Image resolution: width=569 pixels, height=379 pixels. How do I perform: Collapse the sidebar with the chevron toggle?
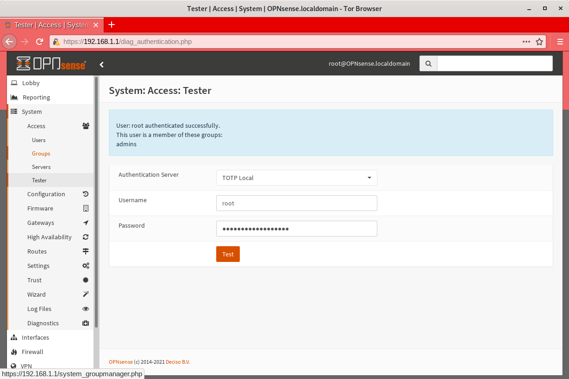coord(102,65)
